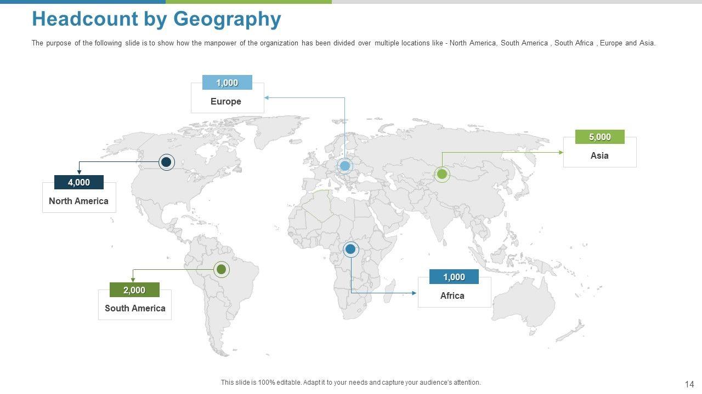Select the blue marker on central Africa
This screenshot has width=702, height=394.
click(350, 250)
